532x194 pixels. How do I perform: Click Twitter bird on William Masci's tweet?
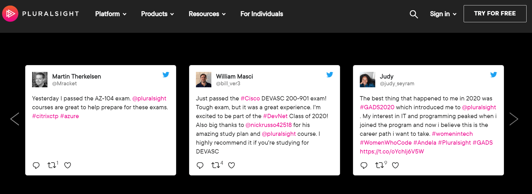(x=330, y=75)
